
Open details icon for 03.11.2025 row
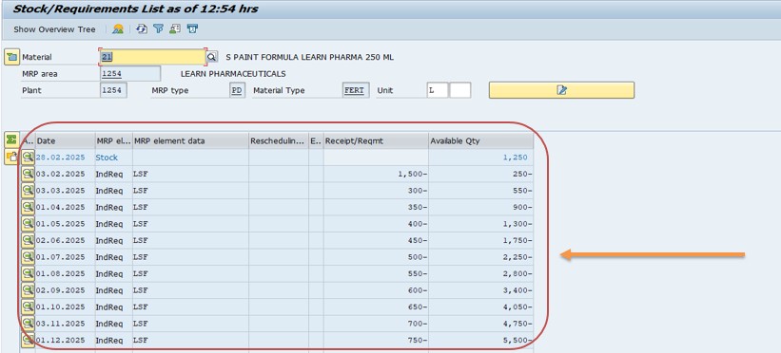pos(28,324)
